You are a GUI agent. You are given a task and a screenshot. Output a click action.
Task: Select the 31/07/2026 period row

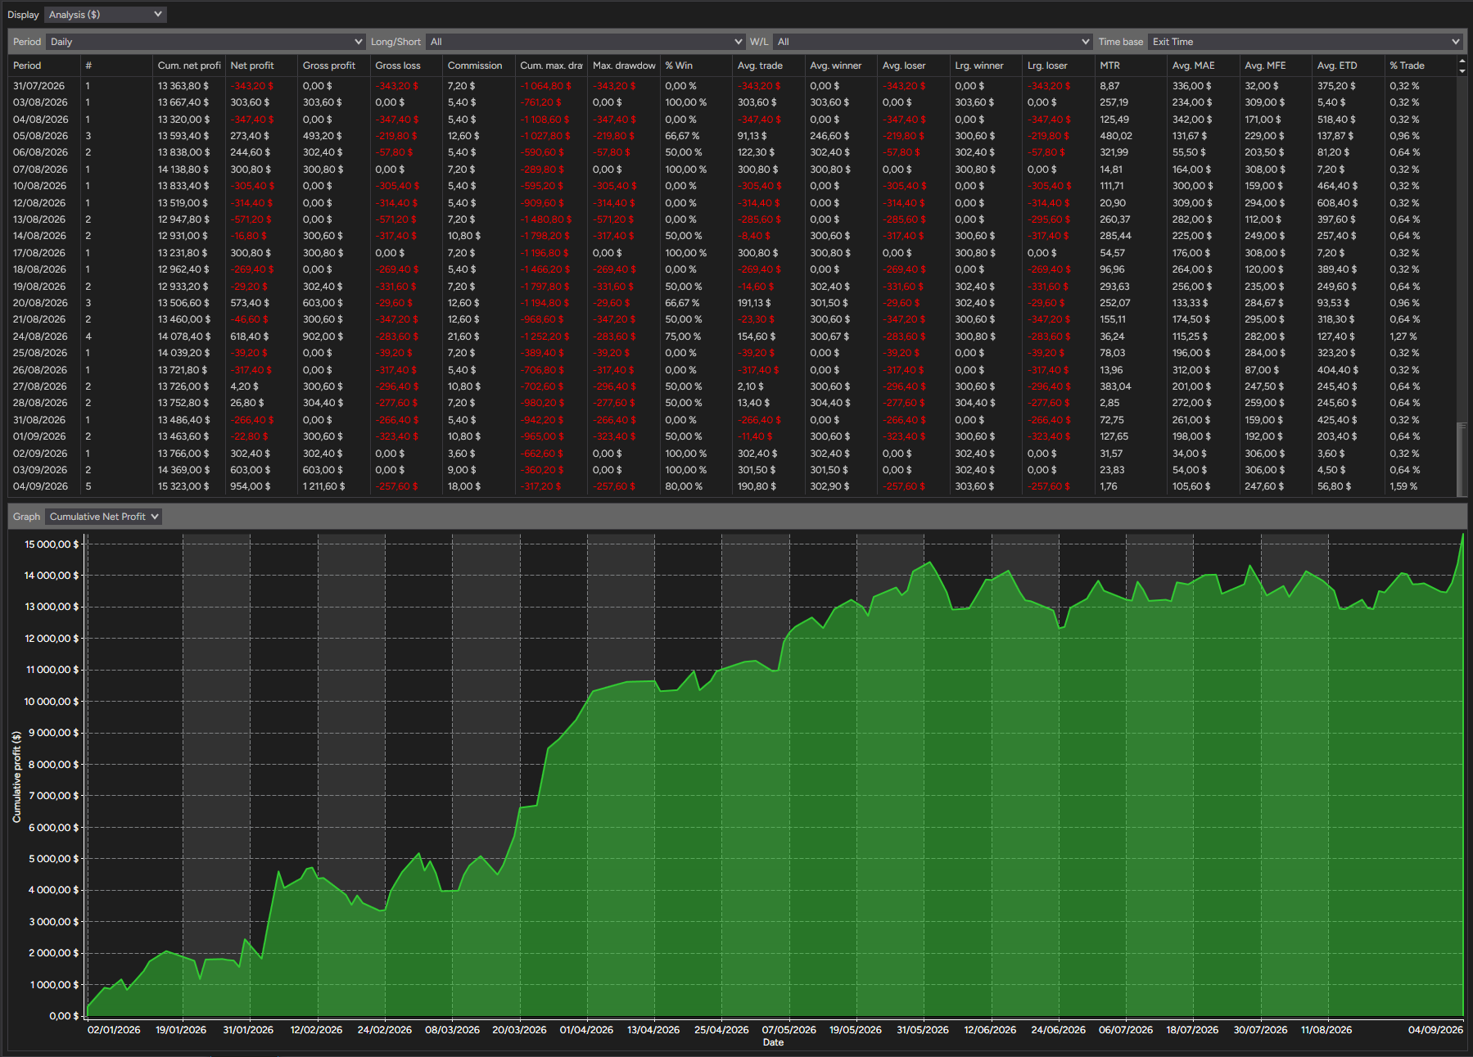pyautogui.click(x=732, y=86)
